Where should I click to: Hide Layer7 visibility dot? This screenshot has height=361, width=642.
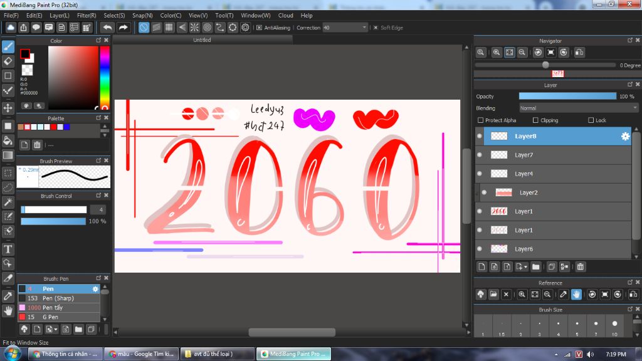[480, 155]
